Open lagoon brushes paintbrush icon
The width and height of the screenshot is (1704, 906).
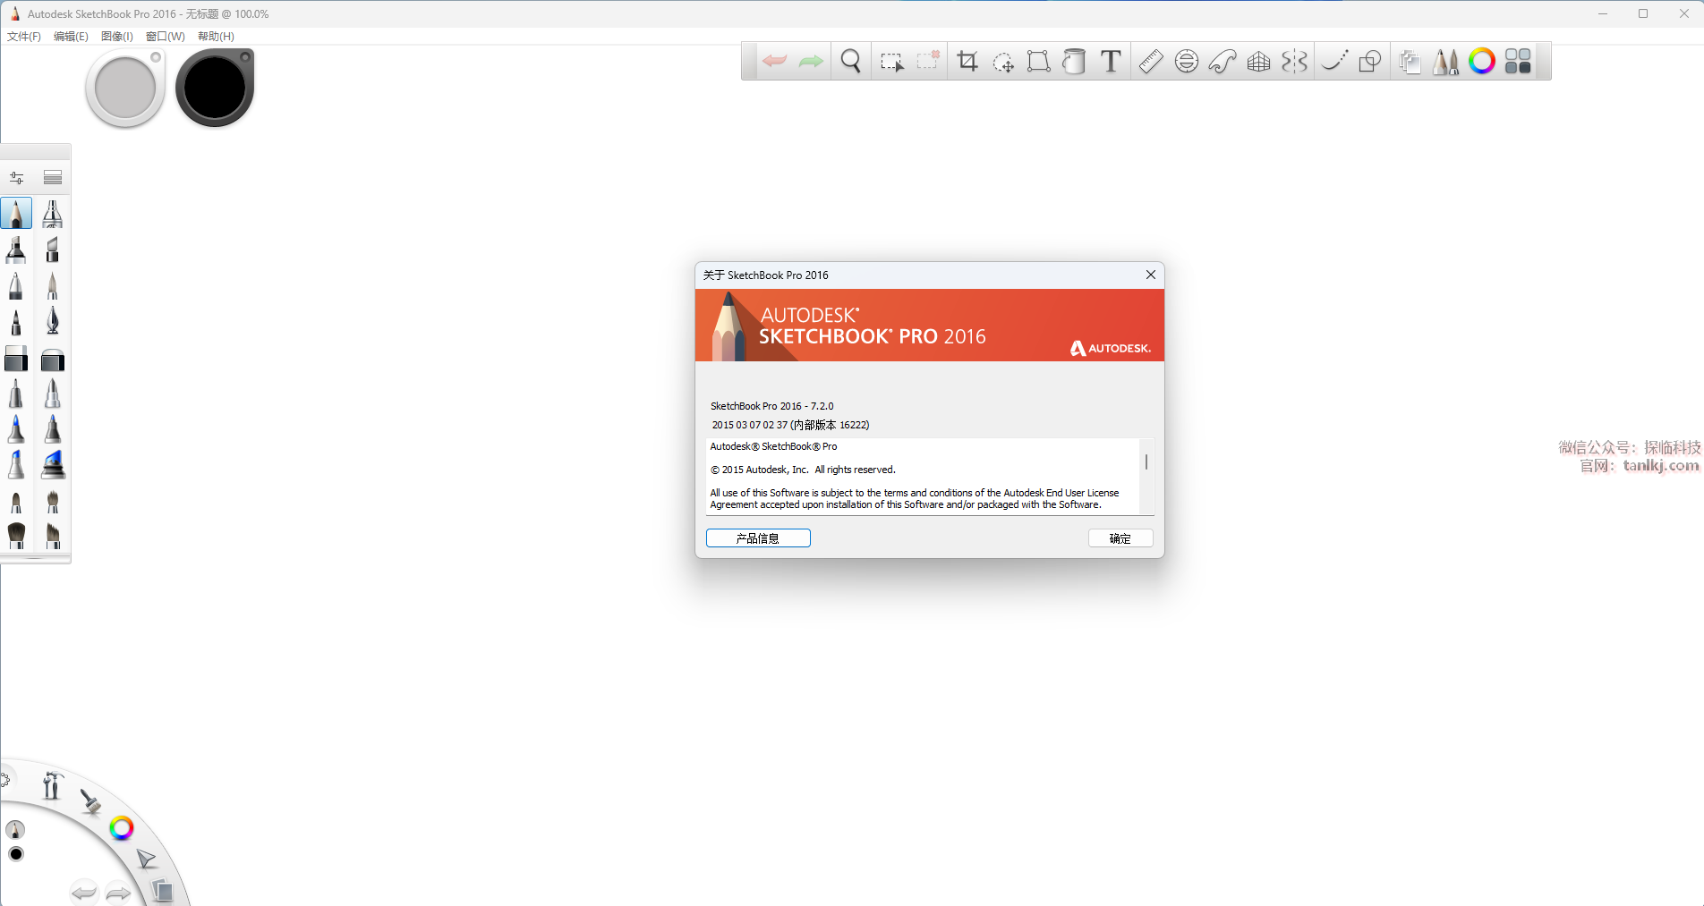tap(89, 801)
